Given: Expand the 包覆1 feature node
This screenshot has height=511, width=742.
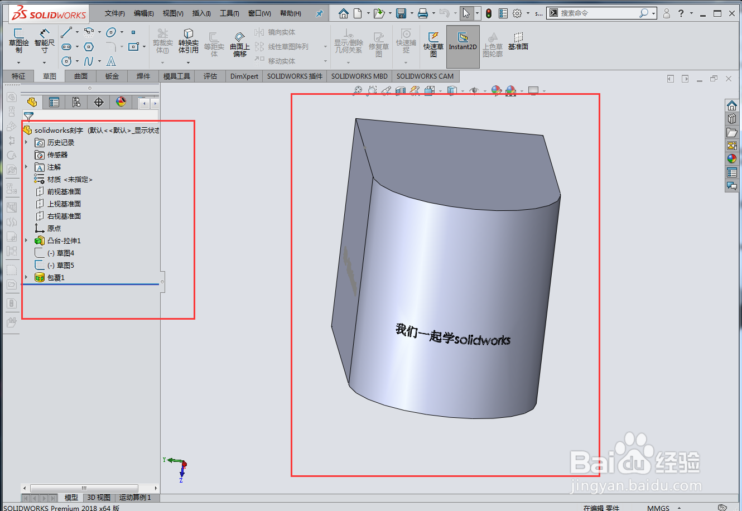Looking at the screenshot, I should click(26, 277).
